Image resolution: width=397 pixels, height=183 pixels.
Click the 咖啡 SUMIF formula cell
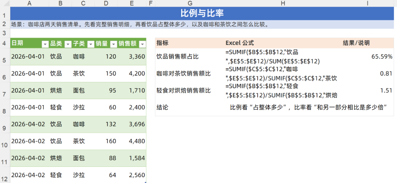283,73
